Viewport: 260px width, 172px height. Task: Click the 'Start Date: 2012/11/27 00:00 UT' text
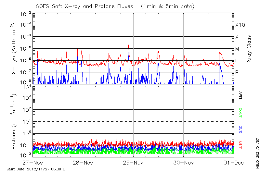click(37, 169)
